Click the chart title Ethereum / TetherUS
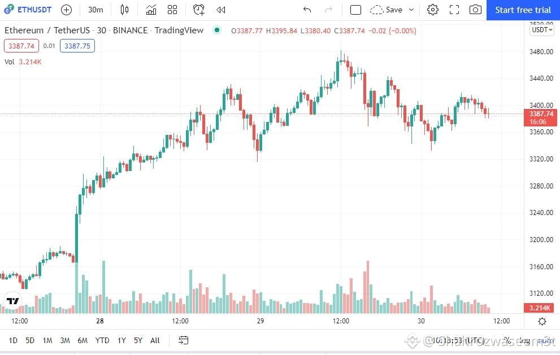Screen dimensions: 560x355 [x=47, y=30]
